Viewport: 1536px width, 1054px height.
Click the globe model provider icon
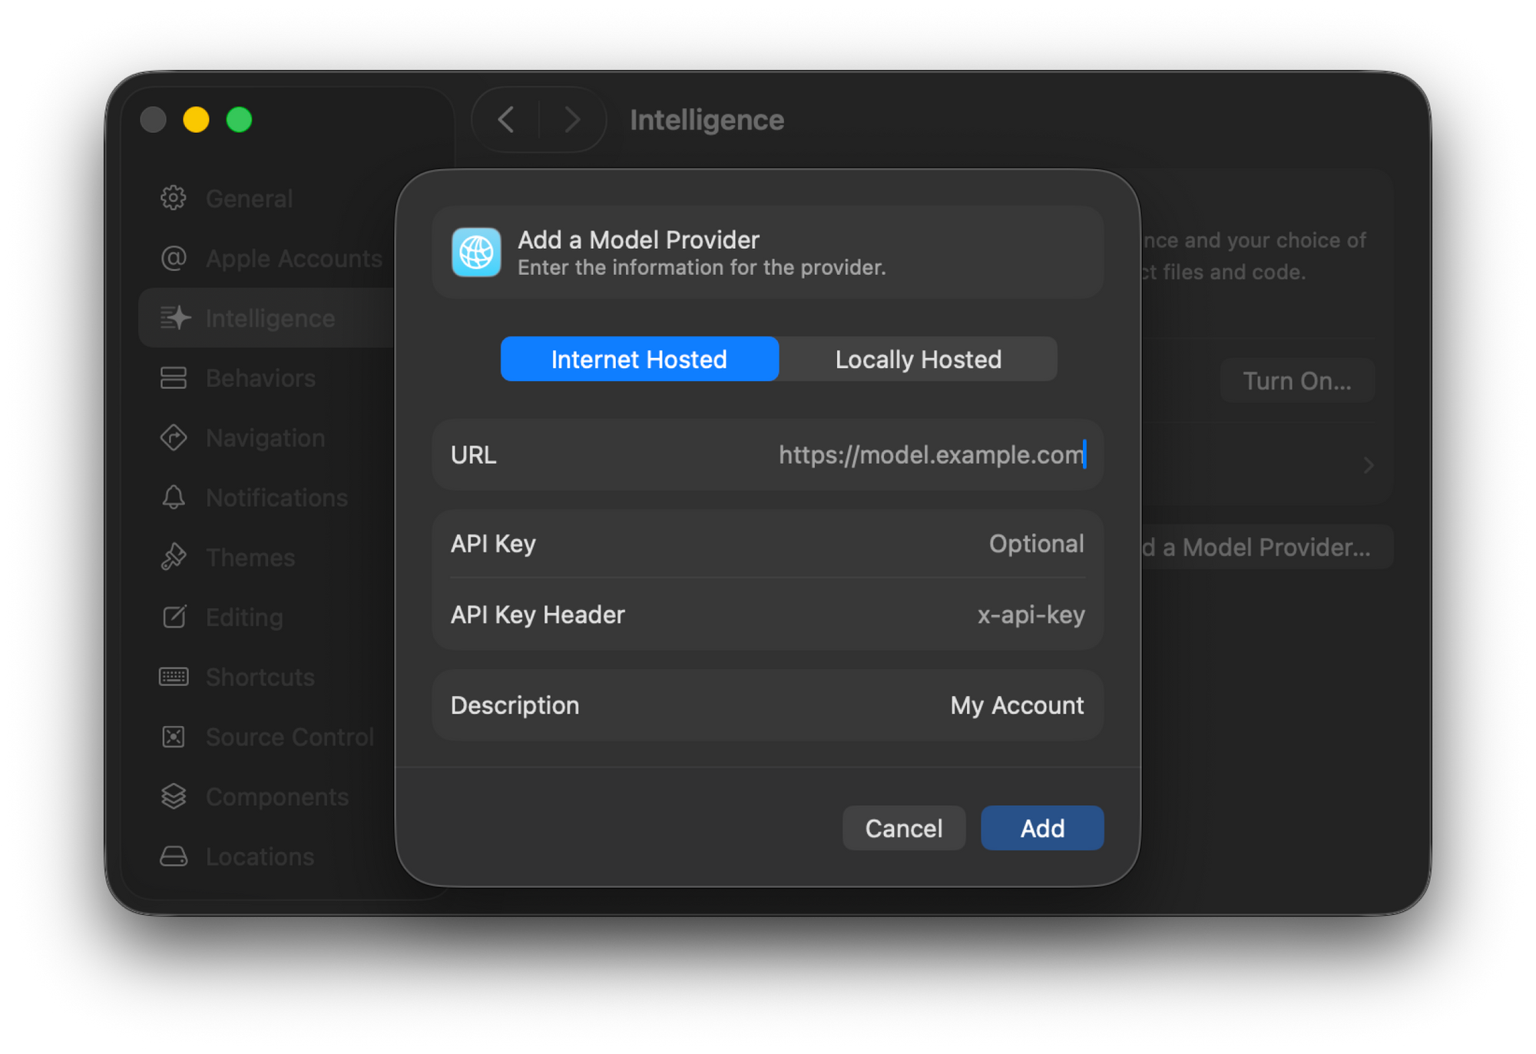pyautogui.click(x=476, y=252)
